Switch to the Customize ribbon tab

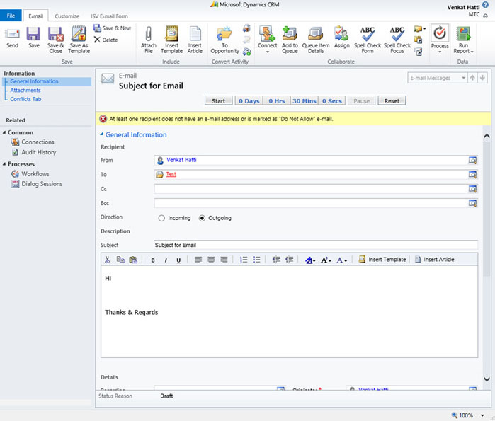[67, 16]
